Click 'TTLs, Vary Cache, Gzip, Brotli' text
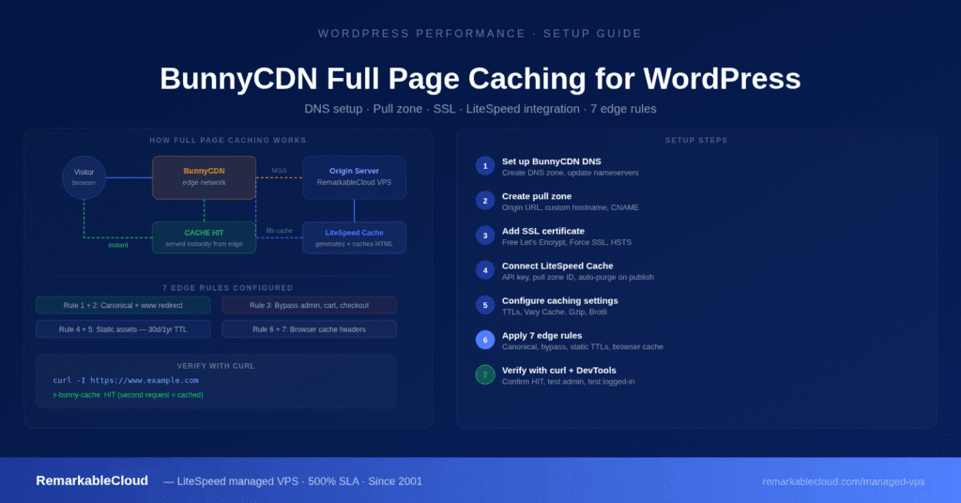Screen dimensions: 961x503 pos(555,312)
